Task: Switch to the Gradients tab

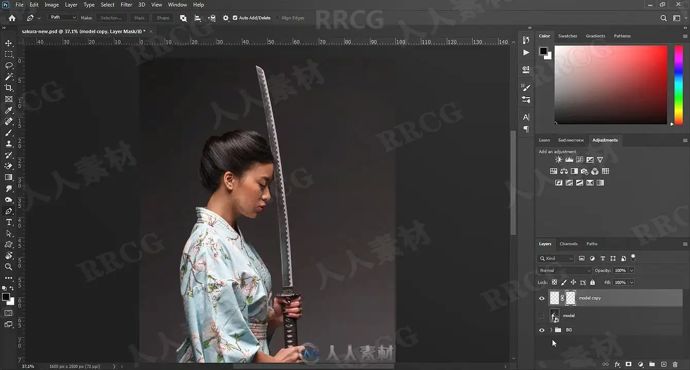Action: 595,36
